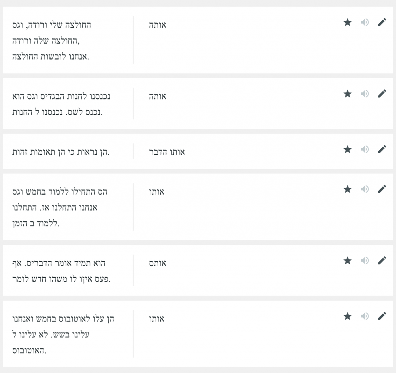The width and height of the screenshot is (396, 373).
Task: Edit the first card about החולצה
Action: 382,22
